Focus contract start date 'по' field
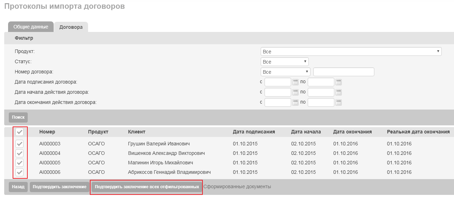The image size is (454, 197). pos(321,92)
